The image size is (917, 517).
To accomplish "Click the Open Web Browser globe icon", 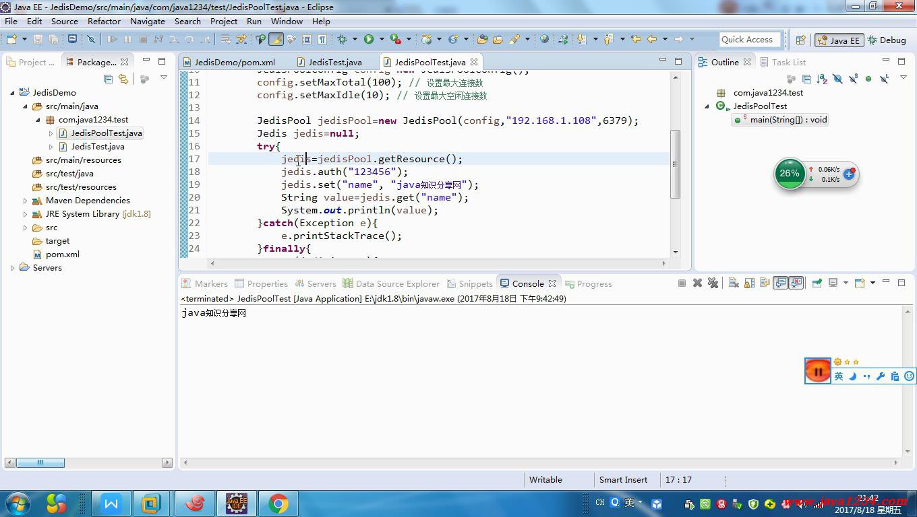I will 544,39.
